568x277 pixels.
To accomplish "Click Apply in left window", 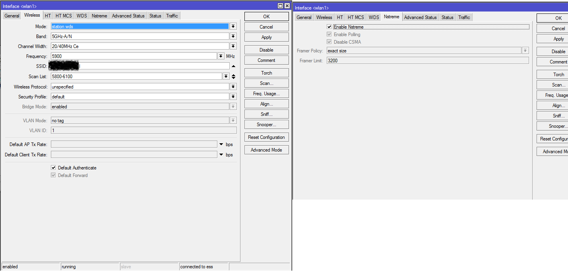I will (x=267, y=37).
